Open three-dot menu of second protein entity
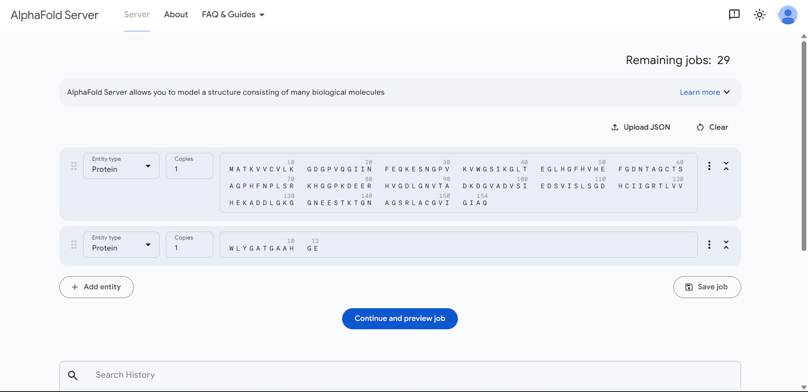808x392 pixels. [709, 245]
